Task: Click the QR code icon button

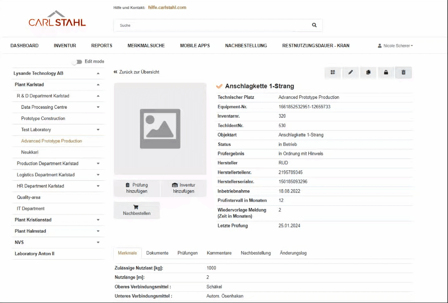Action: tap(333, 73)
